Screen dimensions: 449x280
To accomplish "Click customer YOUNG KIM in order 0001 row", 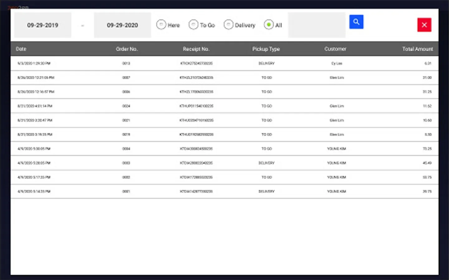I will pyautogui.click(x=336, y=192).
